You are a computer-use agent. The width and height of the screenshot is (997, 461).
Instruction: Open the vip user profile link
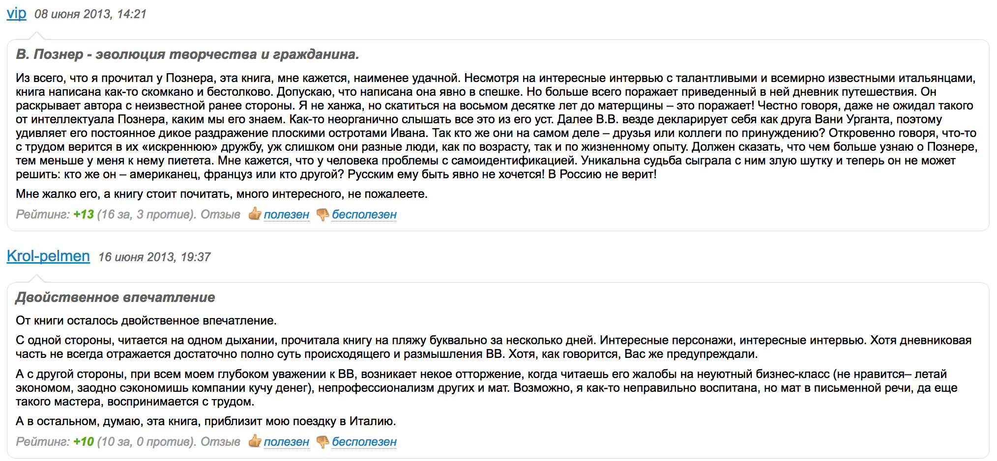coord(16,13)
